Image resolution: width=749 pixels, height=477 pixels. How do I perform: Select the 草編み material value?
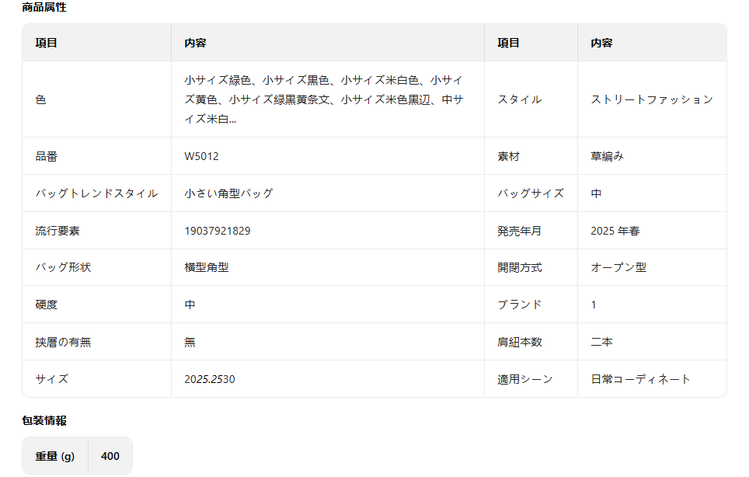(x=607, y=156)
